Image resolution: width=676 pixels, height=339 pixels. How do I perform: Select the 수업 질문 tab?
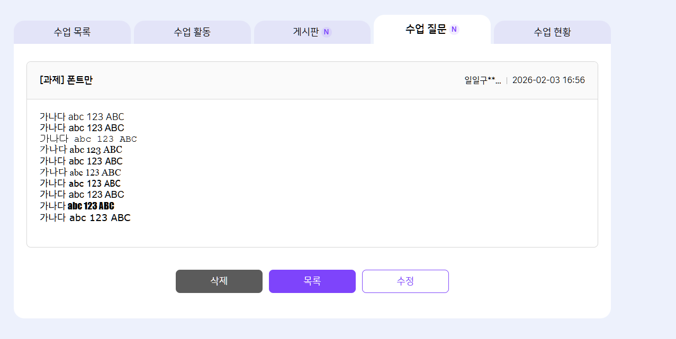coord(426,29)
